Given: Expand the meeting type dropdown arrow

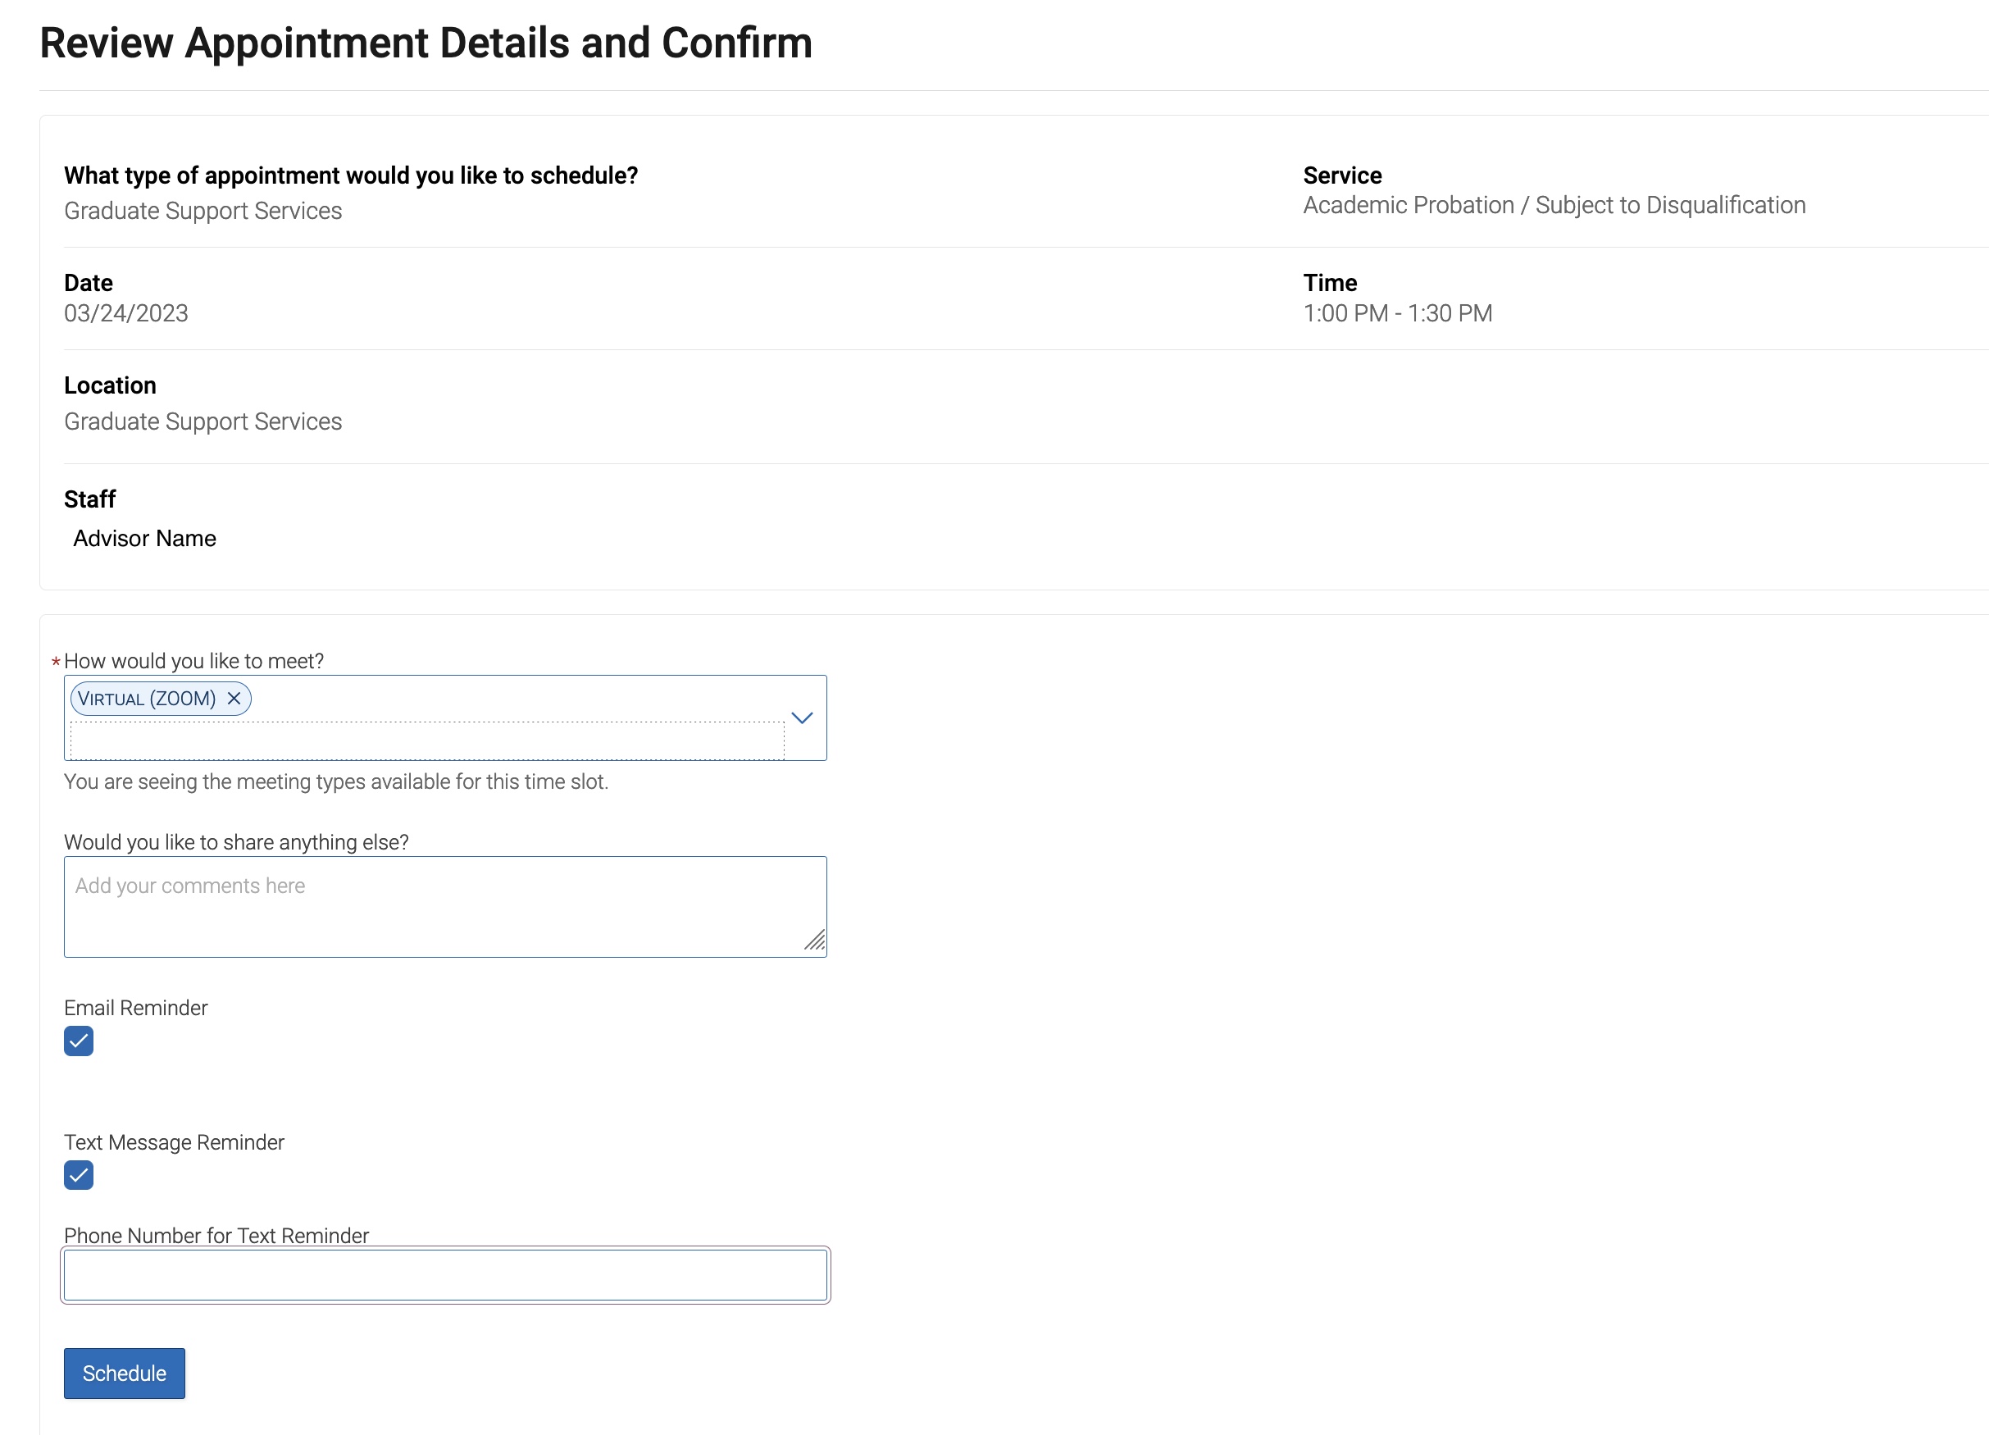Looking at the screenshot, I should (802, 717).
